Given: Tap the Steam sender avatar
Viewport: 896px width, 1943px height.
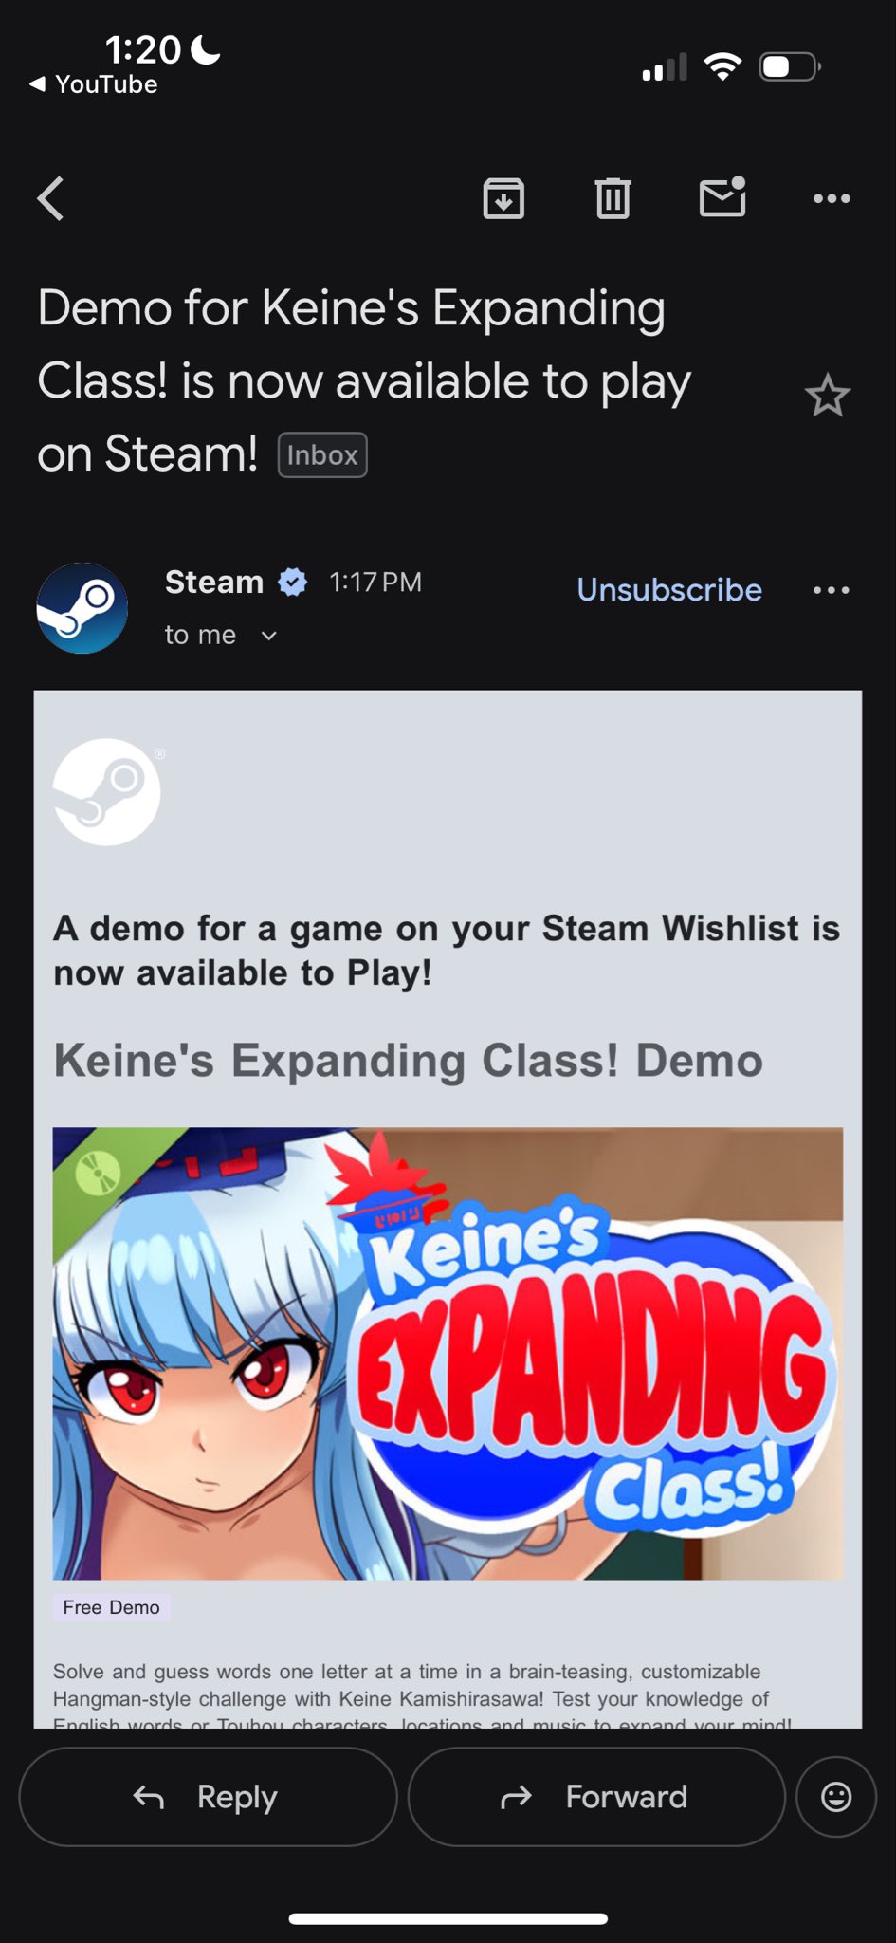Looking at the screenshot, I should [x=82, y=608].
